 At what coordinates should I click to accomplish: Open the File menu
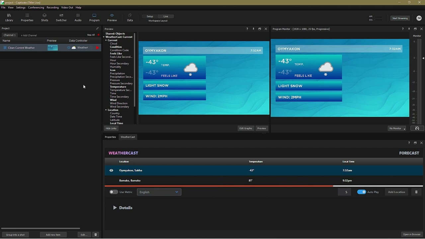click(x=3, y=7)
